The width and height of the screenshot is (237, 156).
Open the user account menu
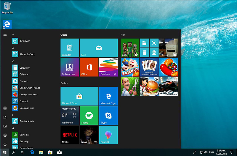coord(5,108)
